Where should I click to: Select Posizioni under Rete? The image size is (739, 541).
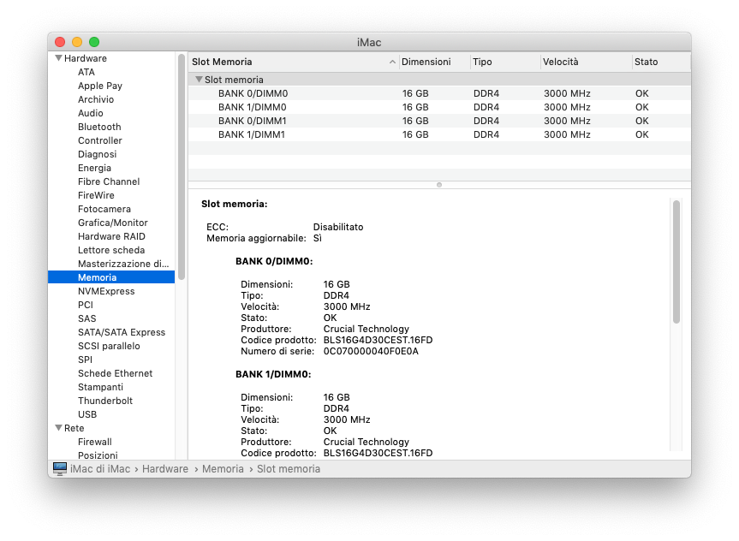98,455
